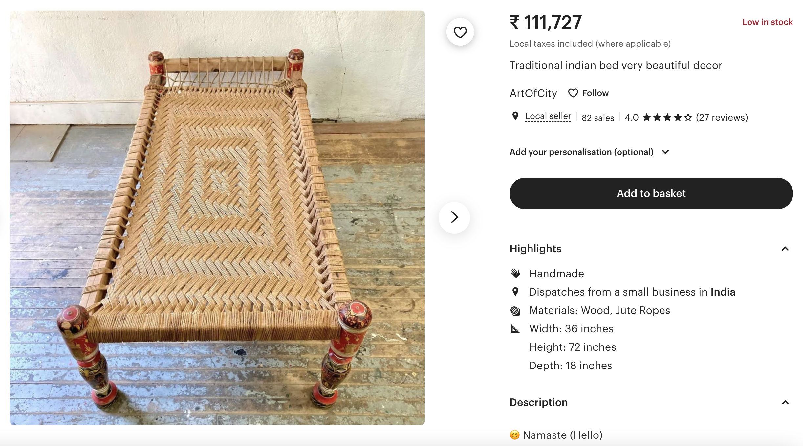
Task: Click the ruler icon beside Width
Action: (515, 329)
